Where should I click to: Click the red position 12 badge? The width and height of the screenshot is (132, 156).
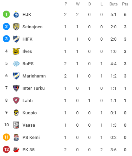coord(6,149)
